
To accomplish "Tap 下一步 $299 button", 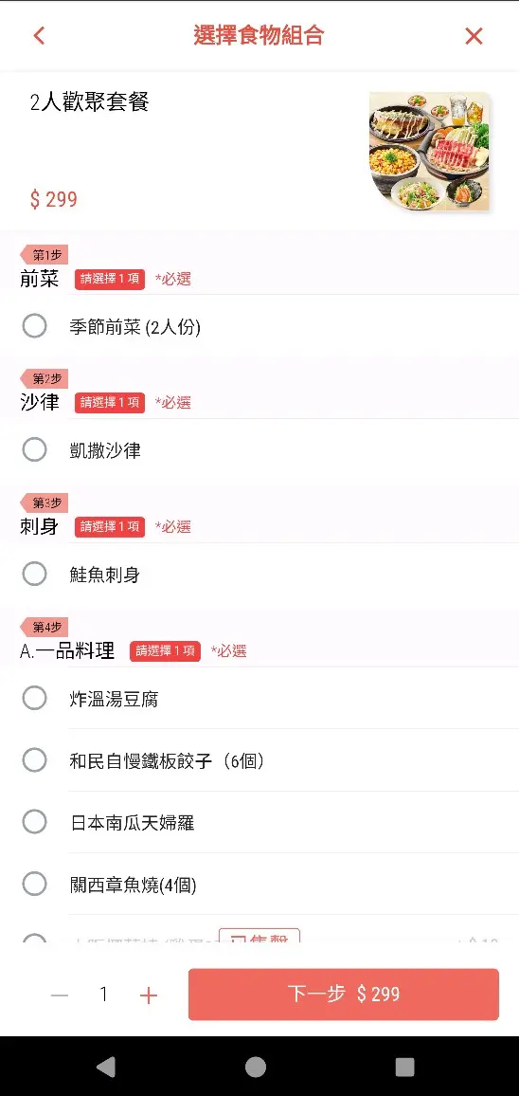I will (344, 994).
